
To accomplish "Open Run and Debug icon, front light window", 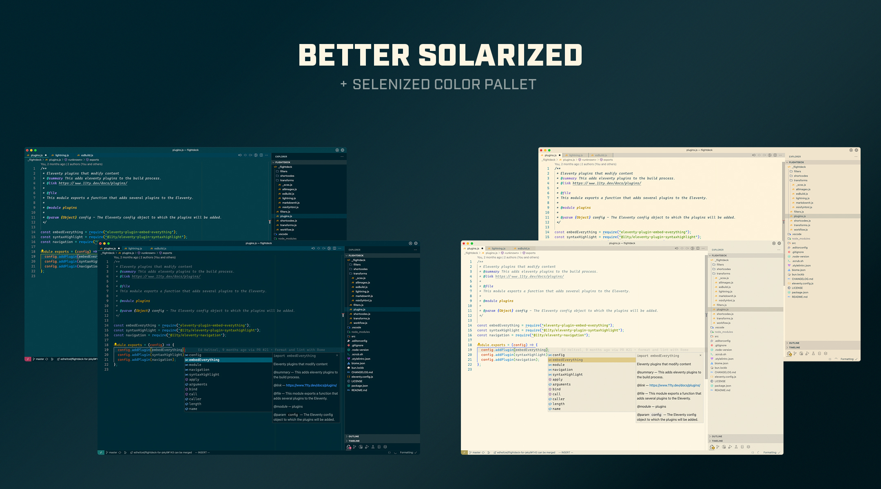I will point(730,447).
